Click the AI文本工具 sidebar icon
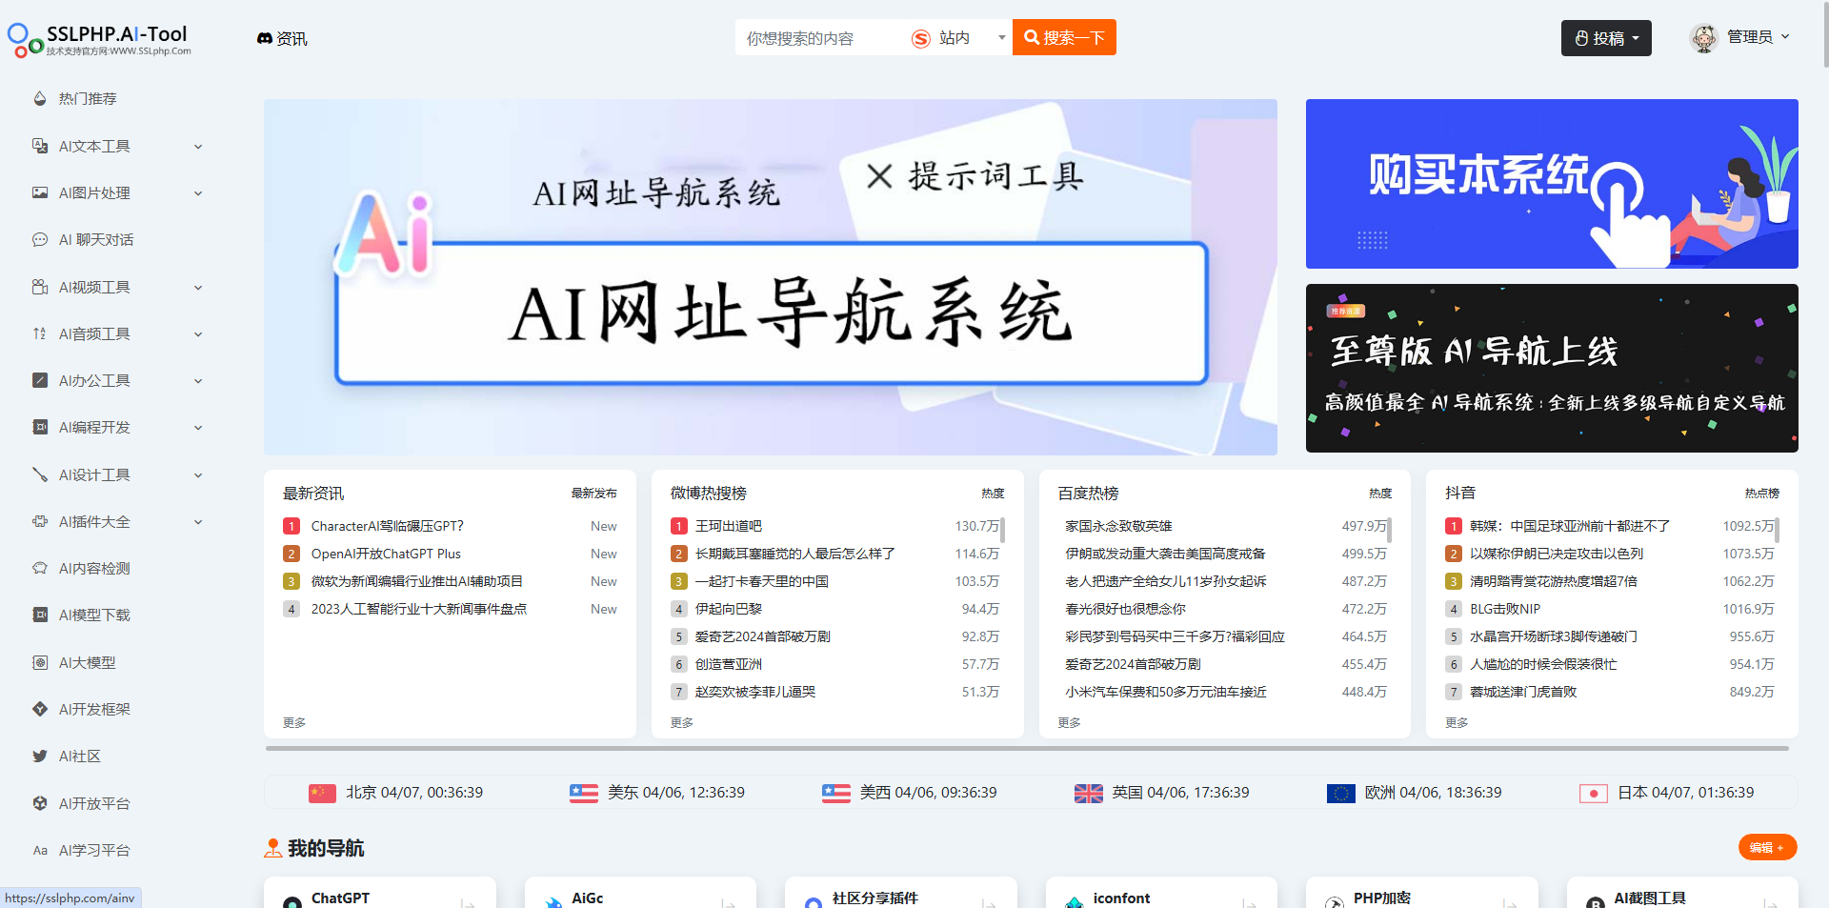Screen dimensions: 1829x908 [x=40, y=146]
